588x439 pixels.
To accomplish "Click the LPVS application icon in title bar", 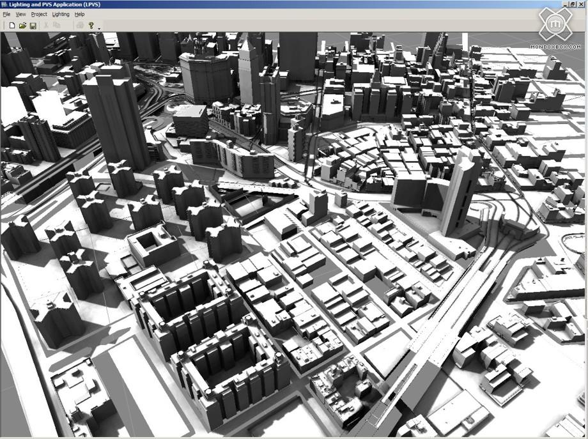I will pyautogui.click(x=4, y=4).
